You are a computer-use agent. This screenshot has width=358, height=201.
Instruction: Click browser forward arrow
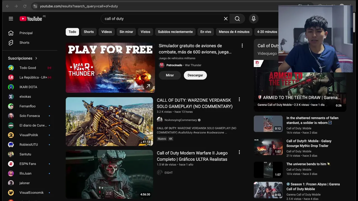click(16, 6)
